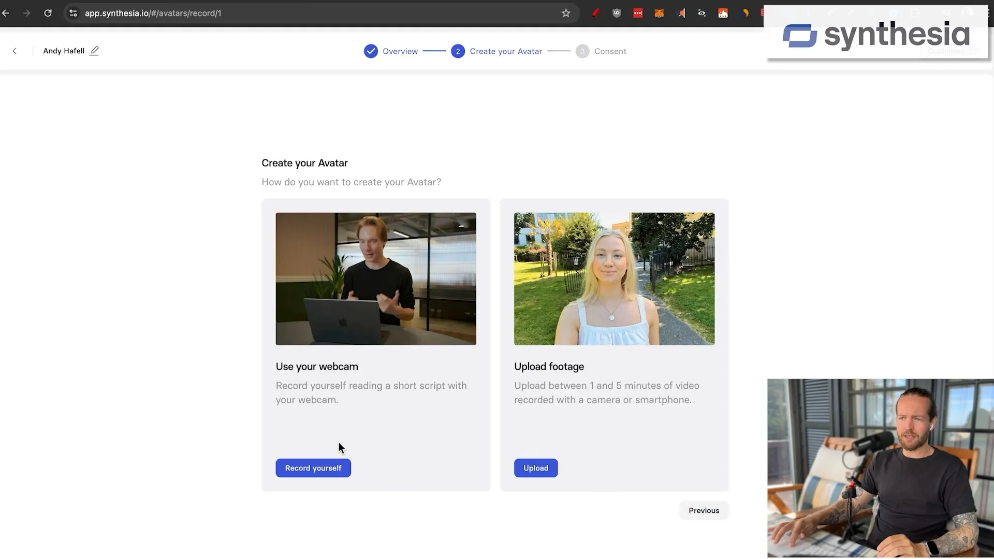Open the megaphone extension icon
Image resolution: width=994 pixels, height=559 pixels.
point(681,13)
